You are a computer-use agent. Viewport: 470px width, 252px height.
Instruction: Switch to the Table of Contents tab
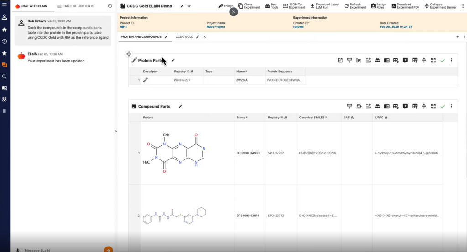[x=76, y=6]
